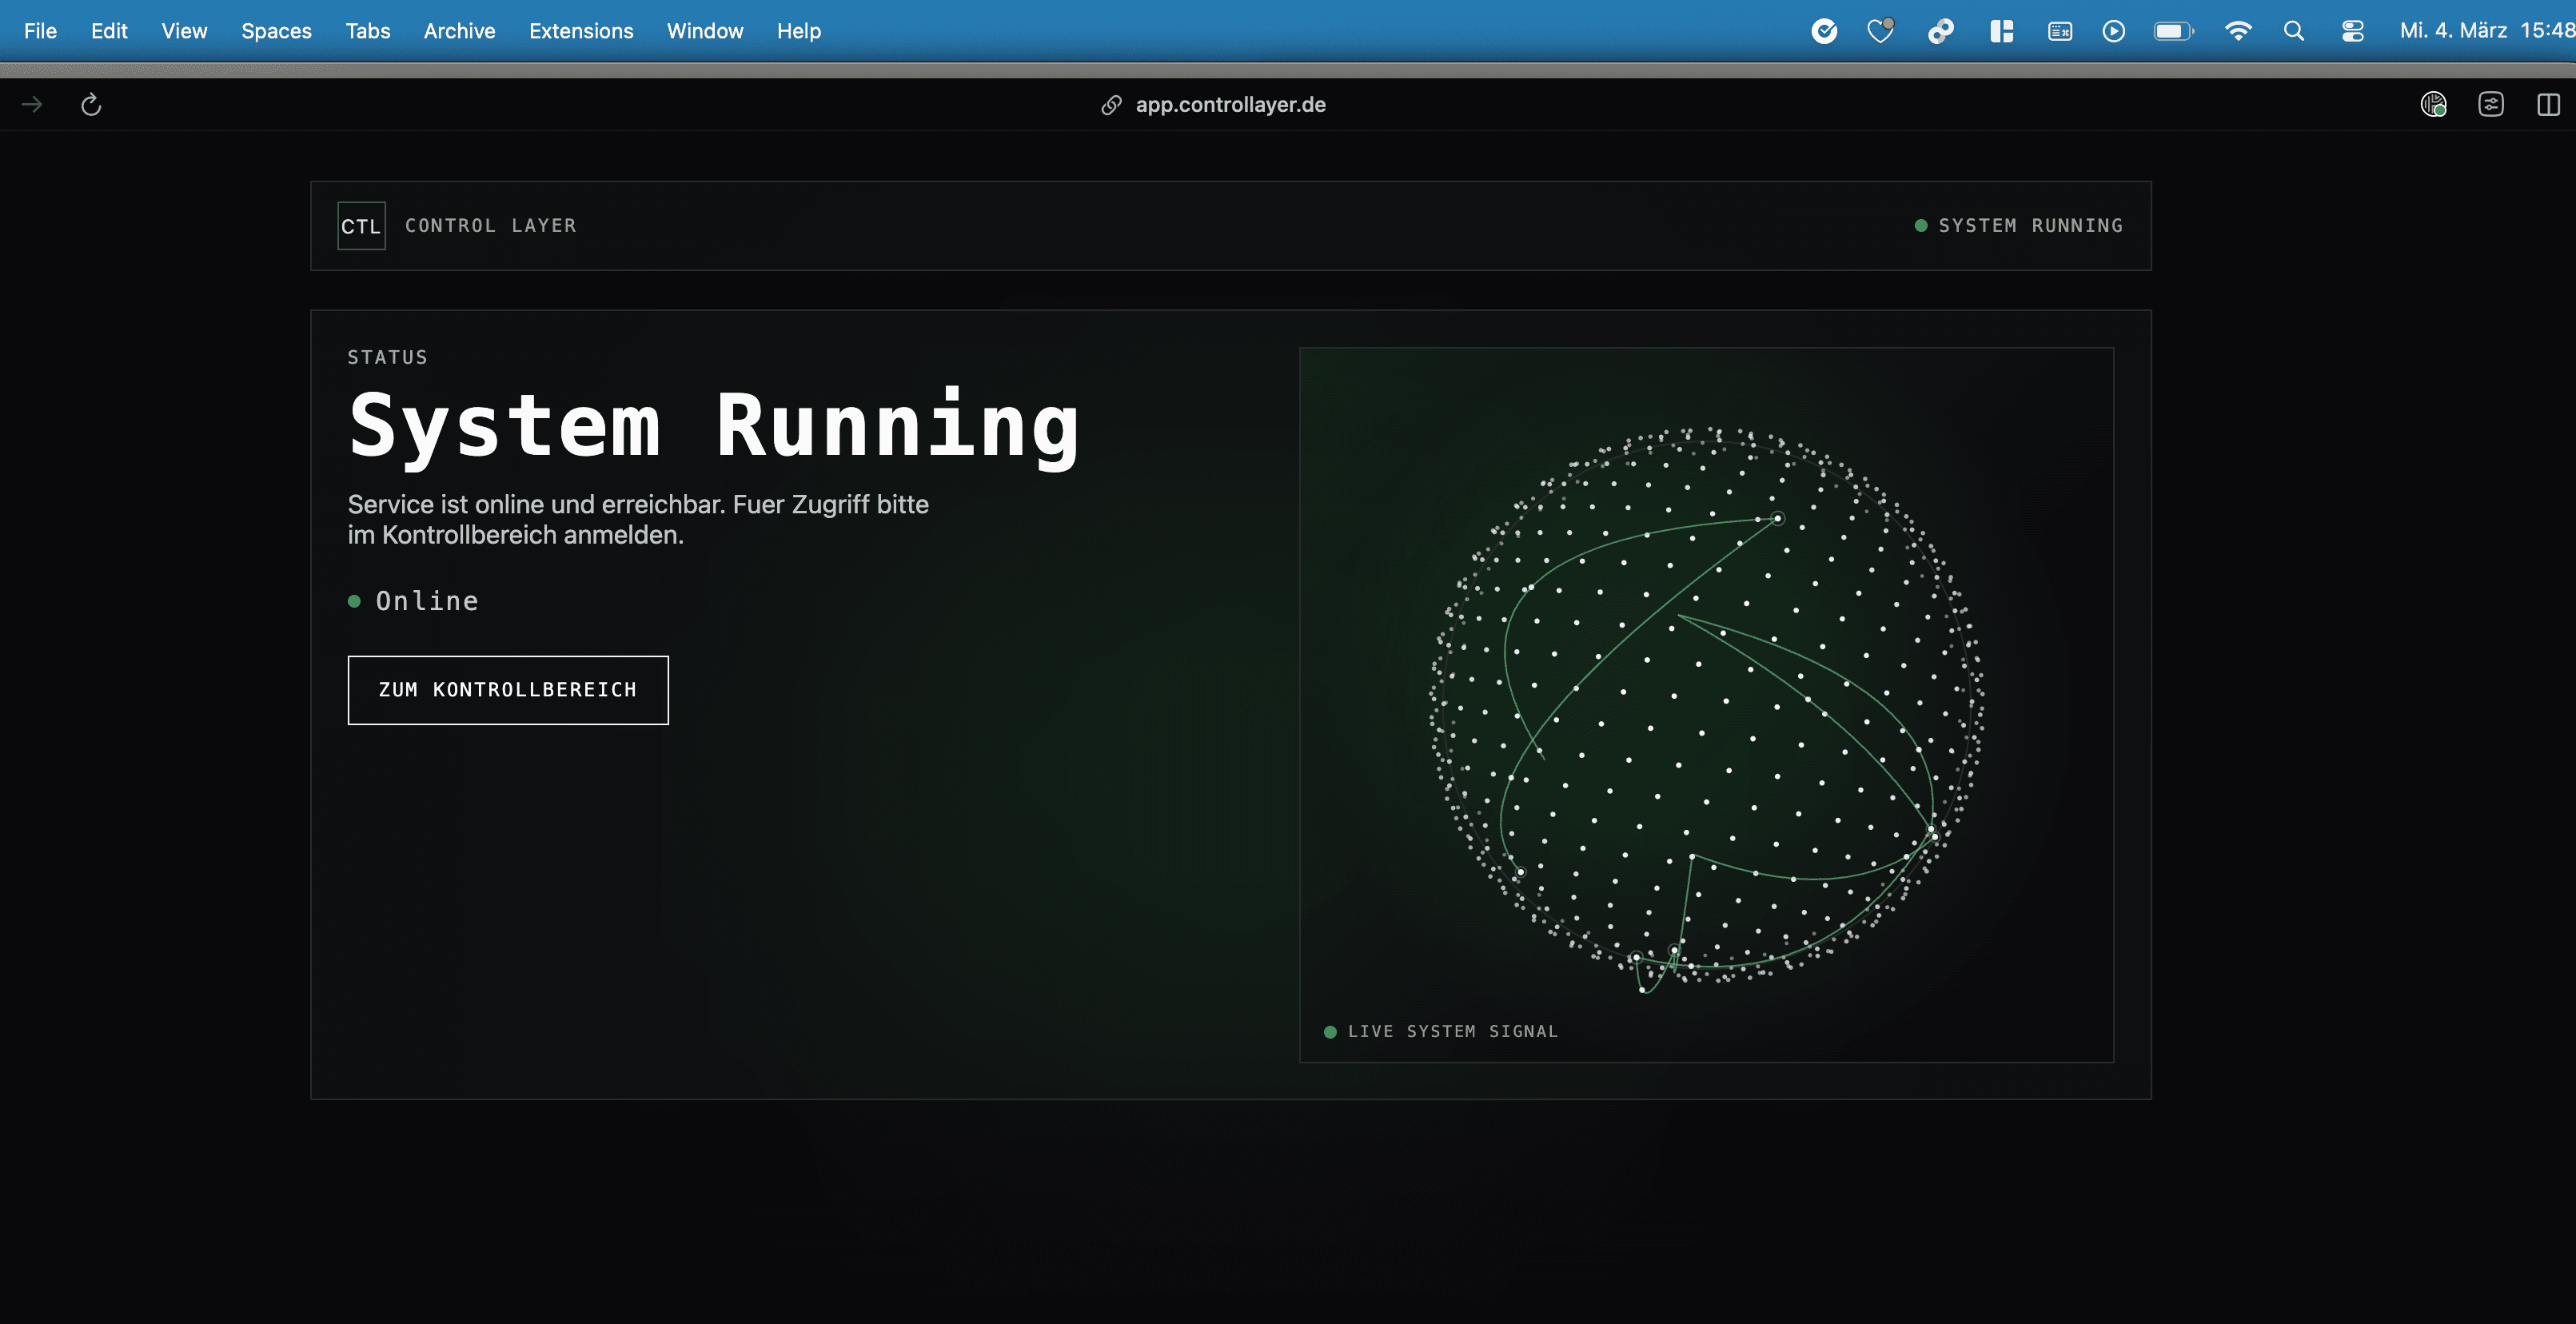Click the link icon beside URL
The width and height of the screenshot is (2576, 1324).
pyautogui.click(x=1111, y=105)
